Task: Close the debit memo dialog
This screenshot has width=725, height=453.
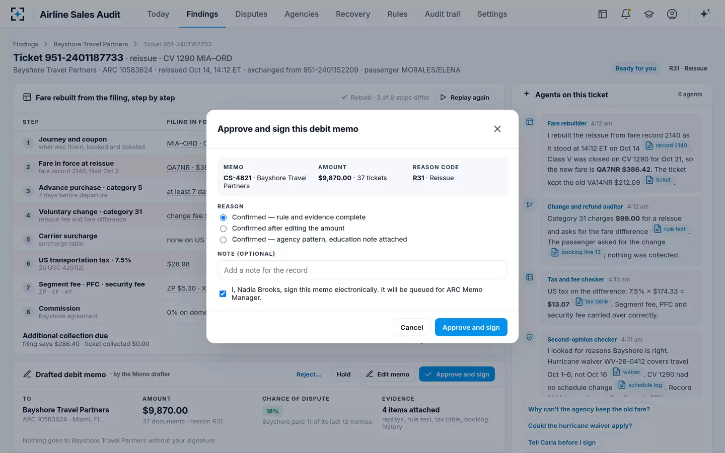Action: click(497, 129)
